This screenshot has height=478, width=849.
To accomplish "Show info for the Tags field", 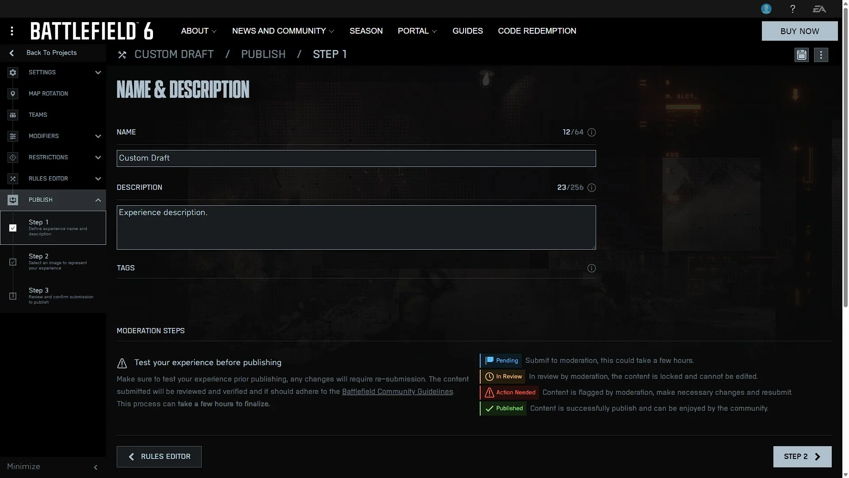I will (x=592, y=268).
